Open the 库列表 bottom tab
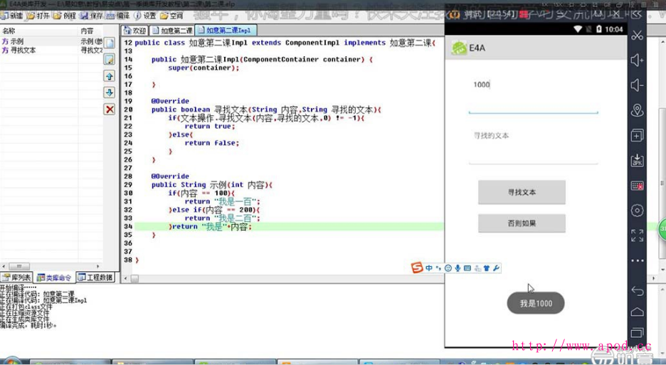This screenshot has width=666, height=365. pos(18,277)
